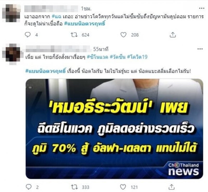Retweet the second tweet with 333 retweets
The image size is (208, 192).
point(74,187)
